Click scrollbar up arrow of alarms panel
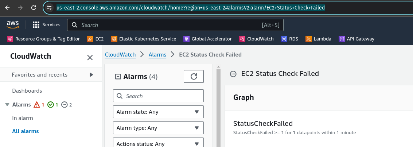 pyautogui.click(x=218, y=67)
